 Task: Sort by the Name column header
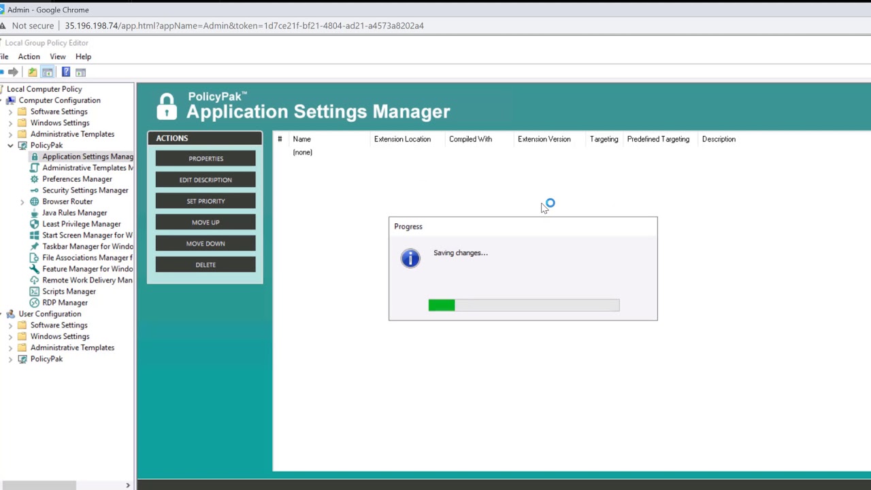pos(301,139)
